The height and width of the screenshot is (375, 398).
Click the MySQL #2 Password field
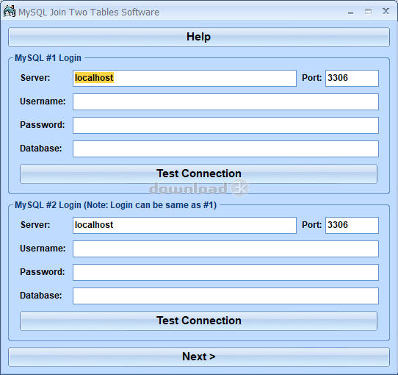tap(225, 272)
